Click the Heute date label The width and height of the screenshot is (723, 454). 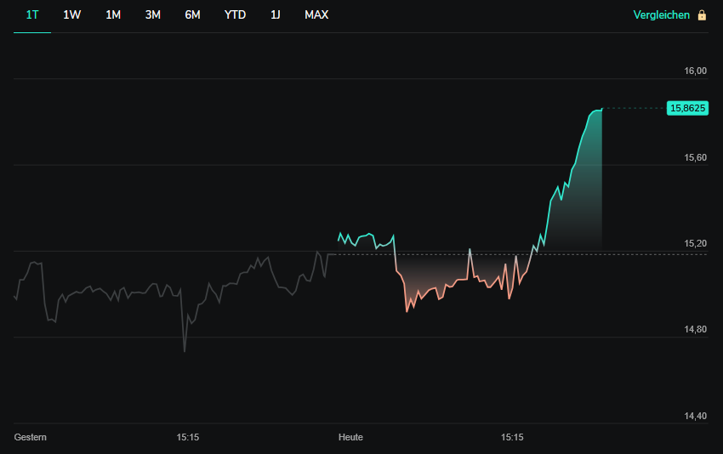coord(350,437)
